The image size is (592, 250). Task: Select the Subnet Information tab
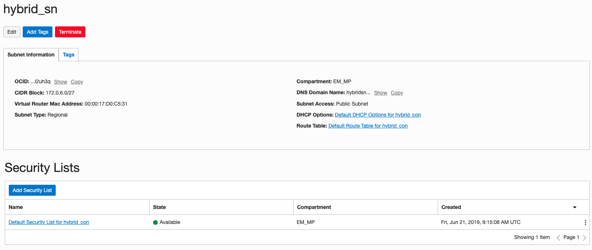tap(31, 55)
